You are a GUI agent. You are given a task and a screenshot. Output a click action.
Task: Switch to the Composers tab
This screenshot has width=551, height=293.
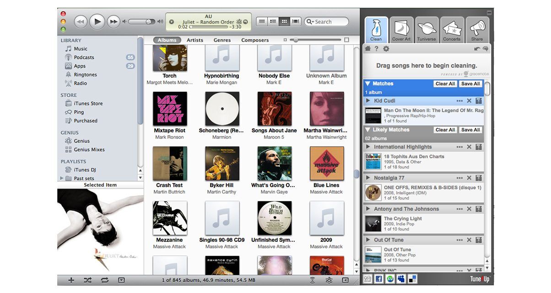coord(255,40)
